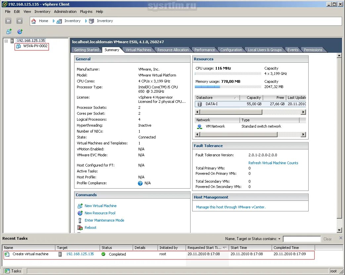
Task: Switch to the Resource Allocation tab
Action: pos(173,50)
